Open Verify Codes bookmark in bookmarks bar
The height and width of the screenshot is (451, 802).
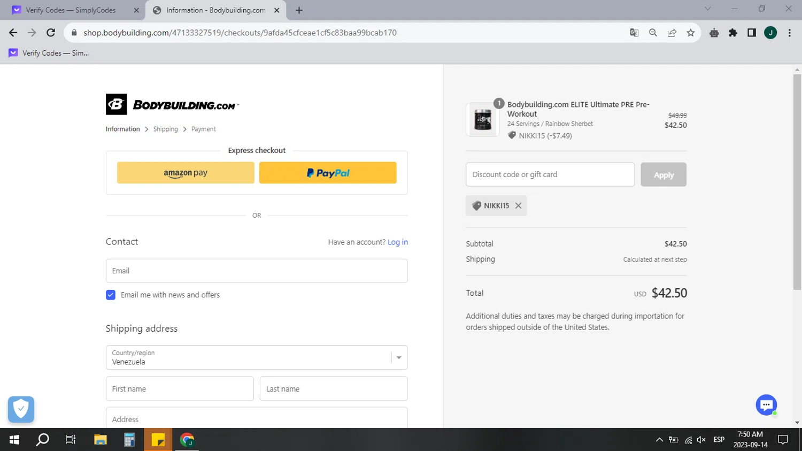[x=49, y=53]
